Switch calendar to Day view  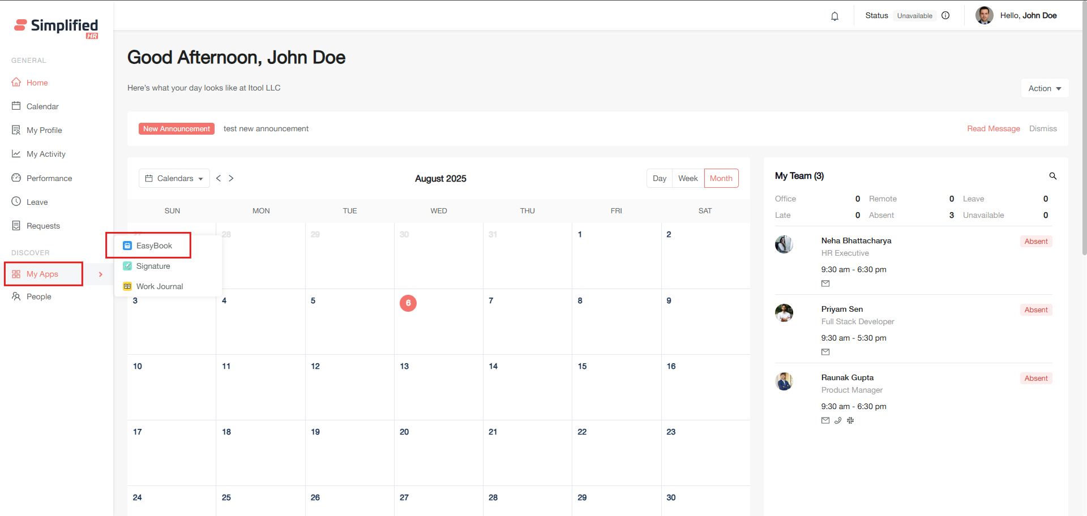click(x=659, y=178)
